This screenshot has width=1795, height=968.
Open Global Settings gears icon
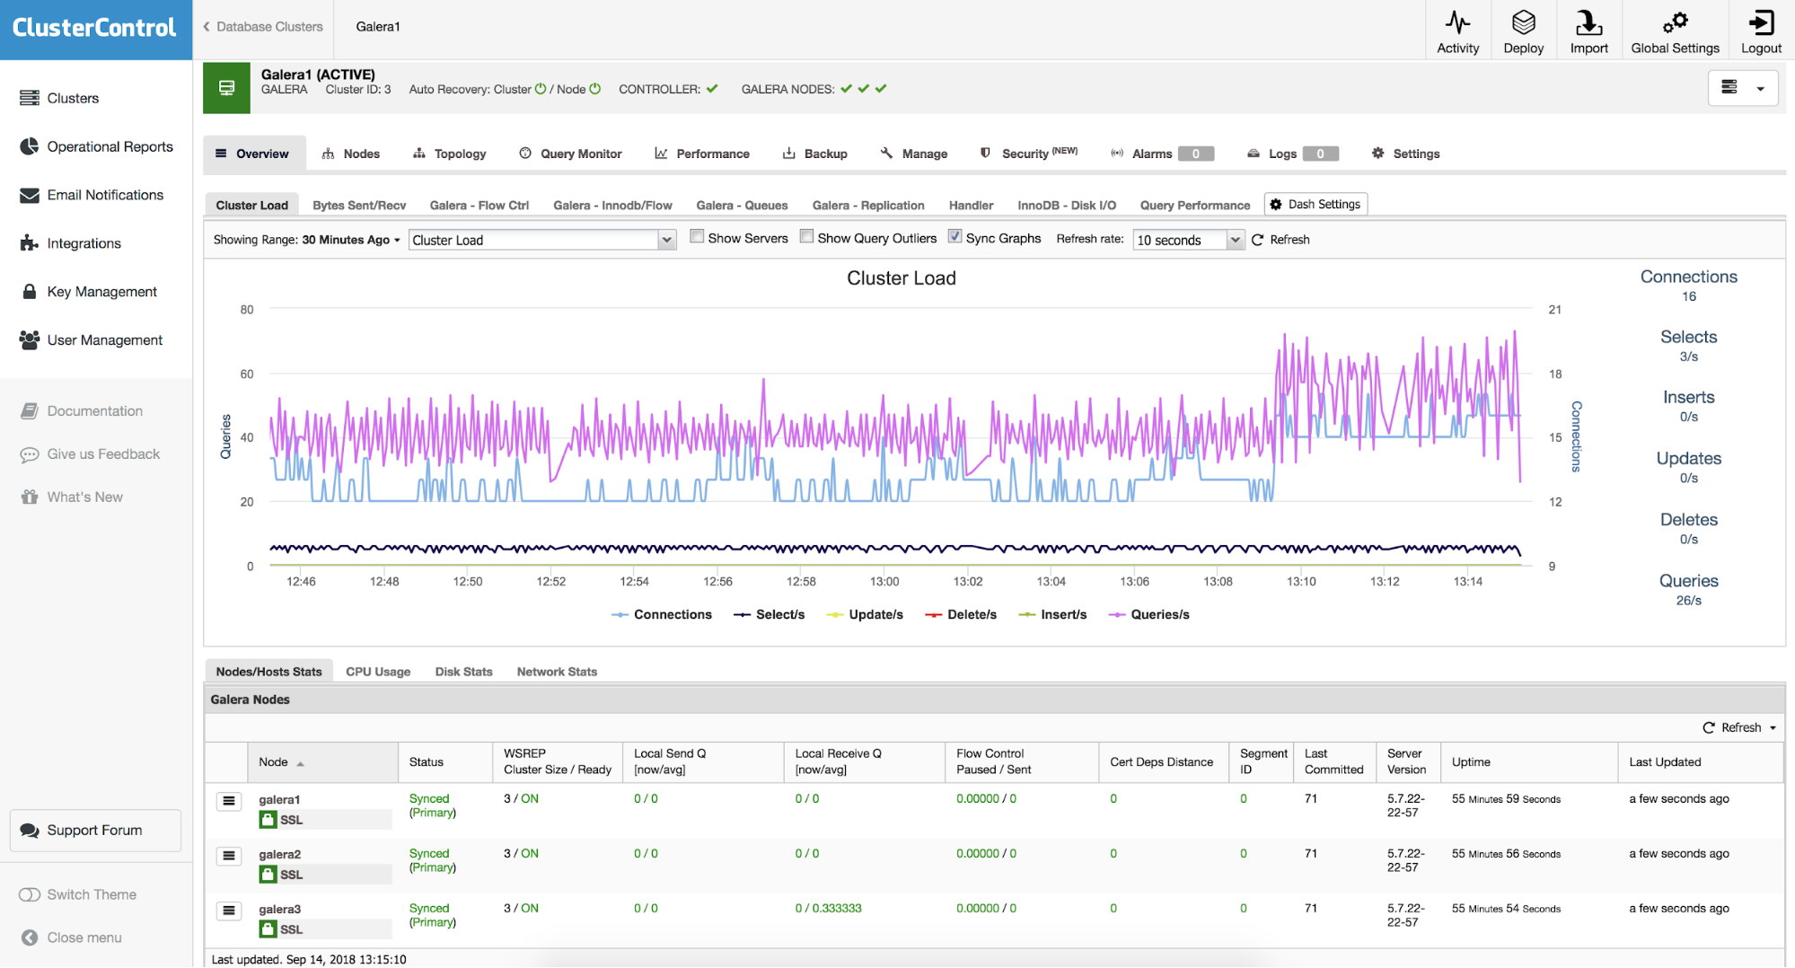(x=1675, y=22)
